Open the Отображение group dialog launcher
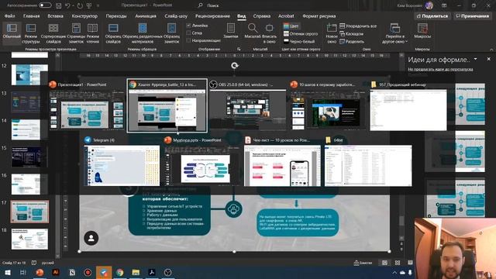Viewport: 496px width, 279px height. point(239,49)
